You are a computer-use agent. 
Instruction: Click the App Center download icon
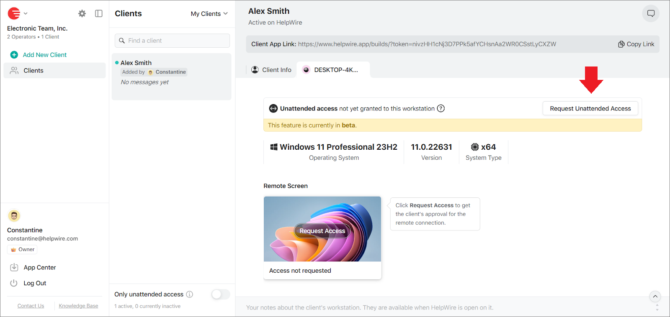point(14,267)
